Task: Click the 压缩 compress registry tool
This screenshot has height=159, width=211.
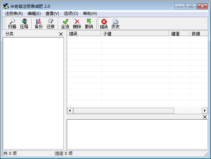Action: (24, 24)
